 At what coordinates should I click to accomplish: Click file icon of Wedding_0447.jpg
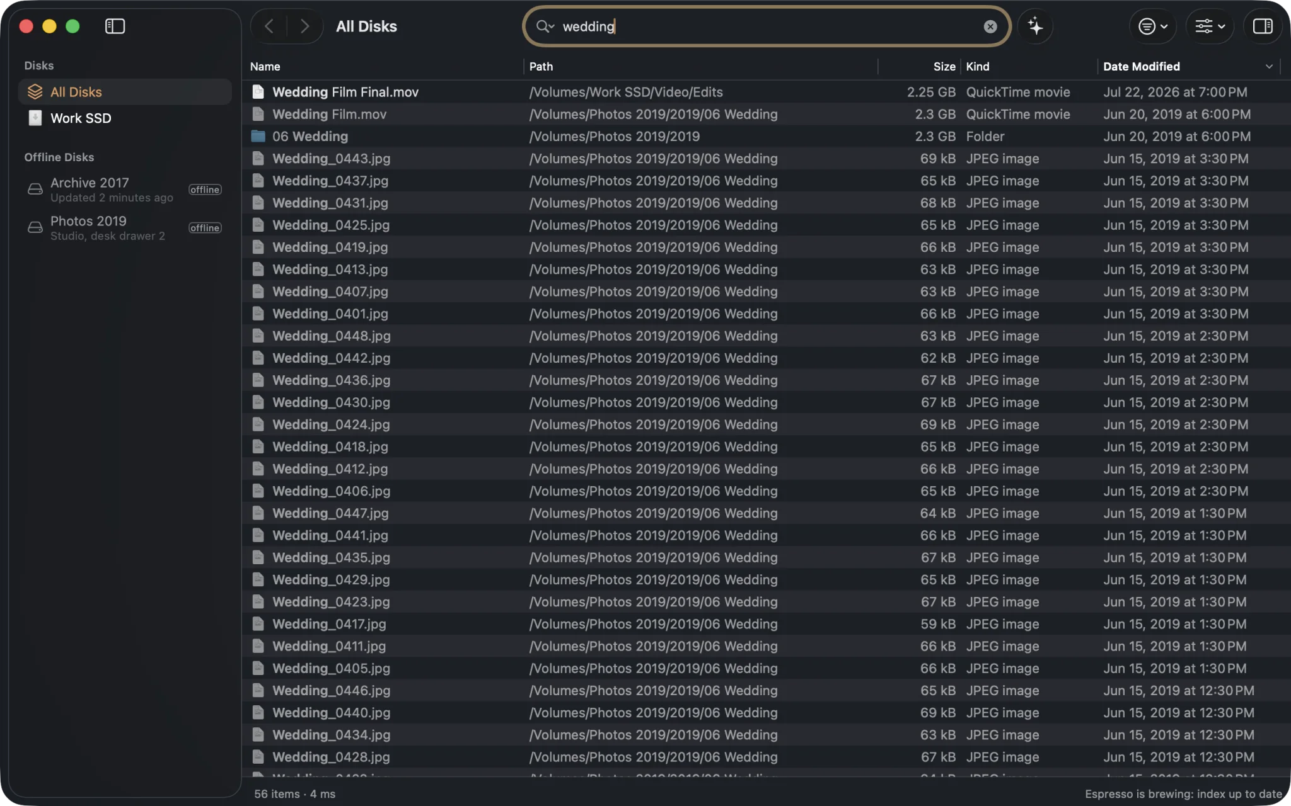click(258, 513)
